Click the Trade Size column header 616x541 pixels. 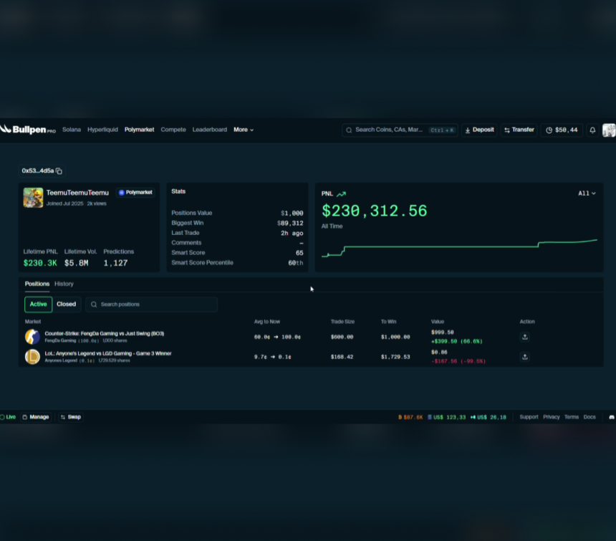tap(342, 322)
